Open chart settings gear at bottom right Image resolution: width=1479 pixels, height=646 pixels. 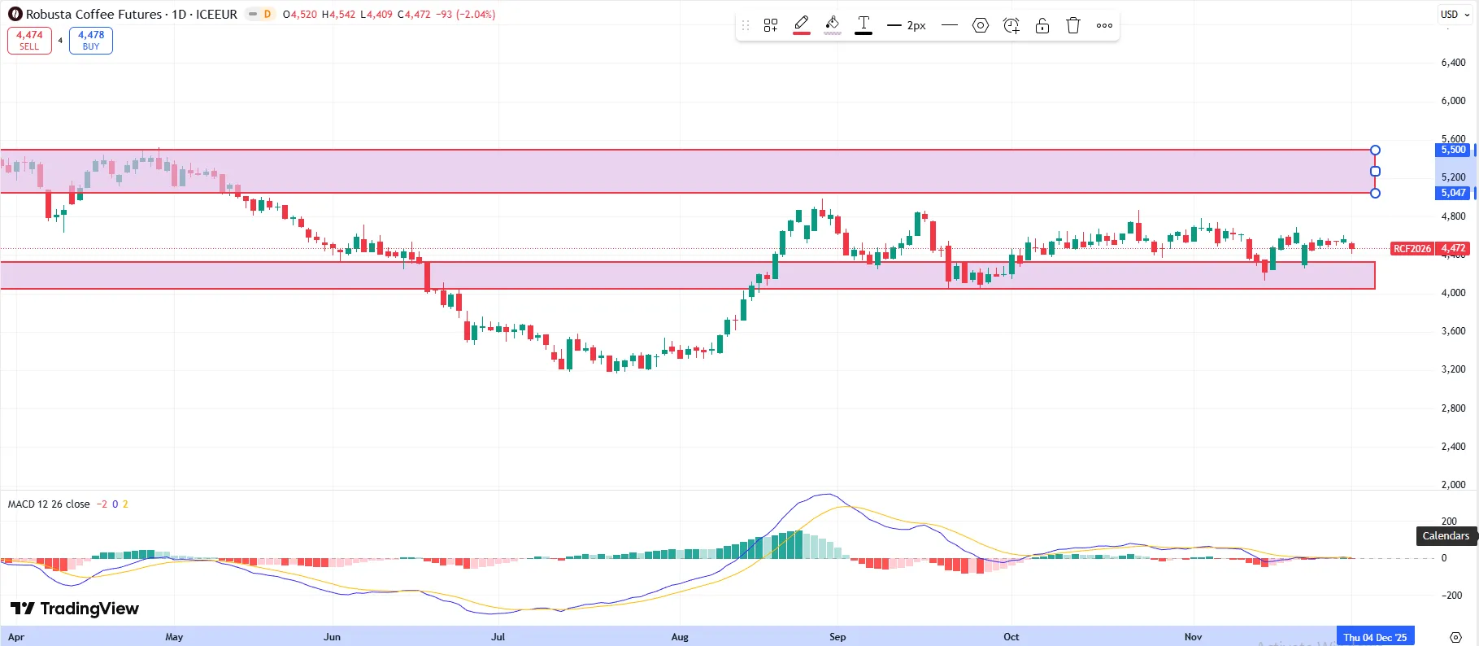tap(1455, 636)
